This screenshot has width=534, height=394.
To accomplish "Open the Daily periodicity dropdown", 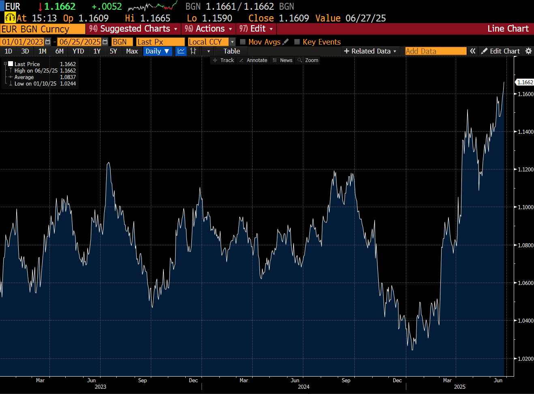I will tap(157, 51).
